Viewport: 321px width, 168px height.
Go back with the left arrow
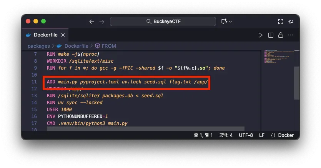click(x=92, y=22)
